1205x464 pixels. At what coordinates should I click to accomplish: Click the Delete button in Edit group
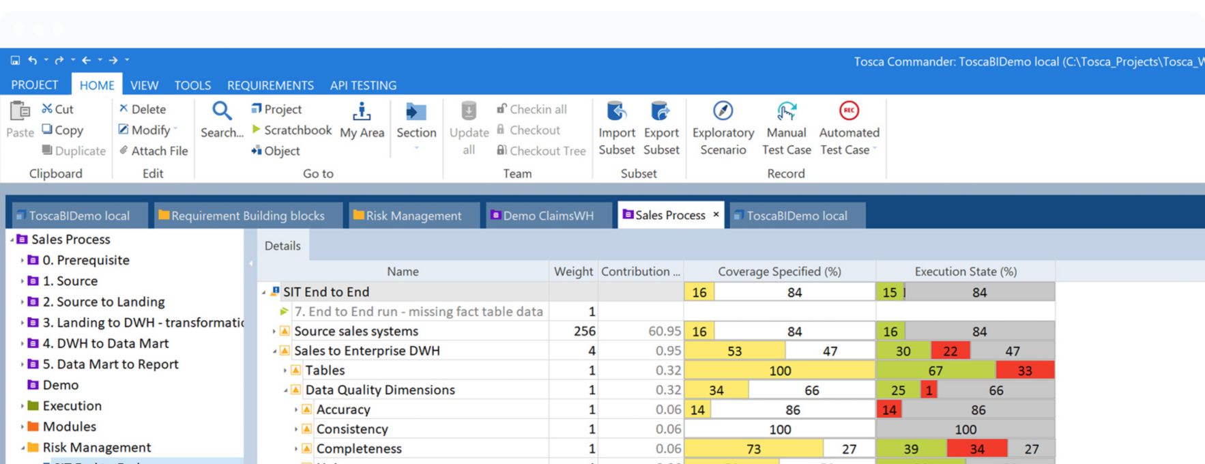(143, 109)
